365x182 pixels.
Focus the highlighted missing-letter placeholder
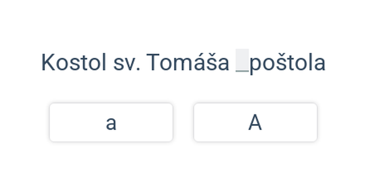point(242,61)
